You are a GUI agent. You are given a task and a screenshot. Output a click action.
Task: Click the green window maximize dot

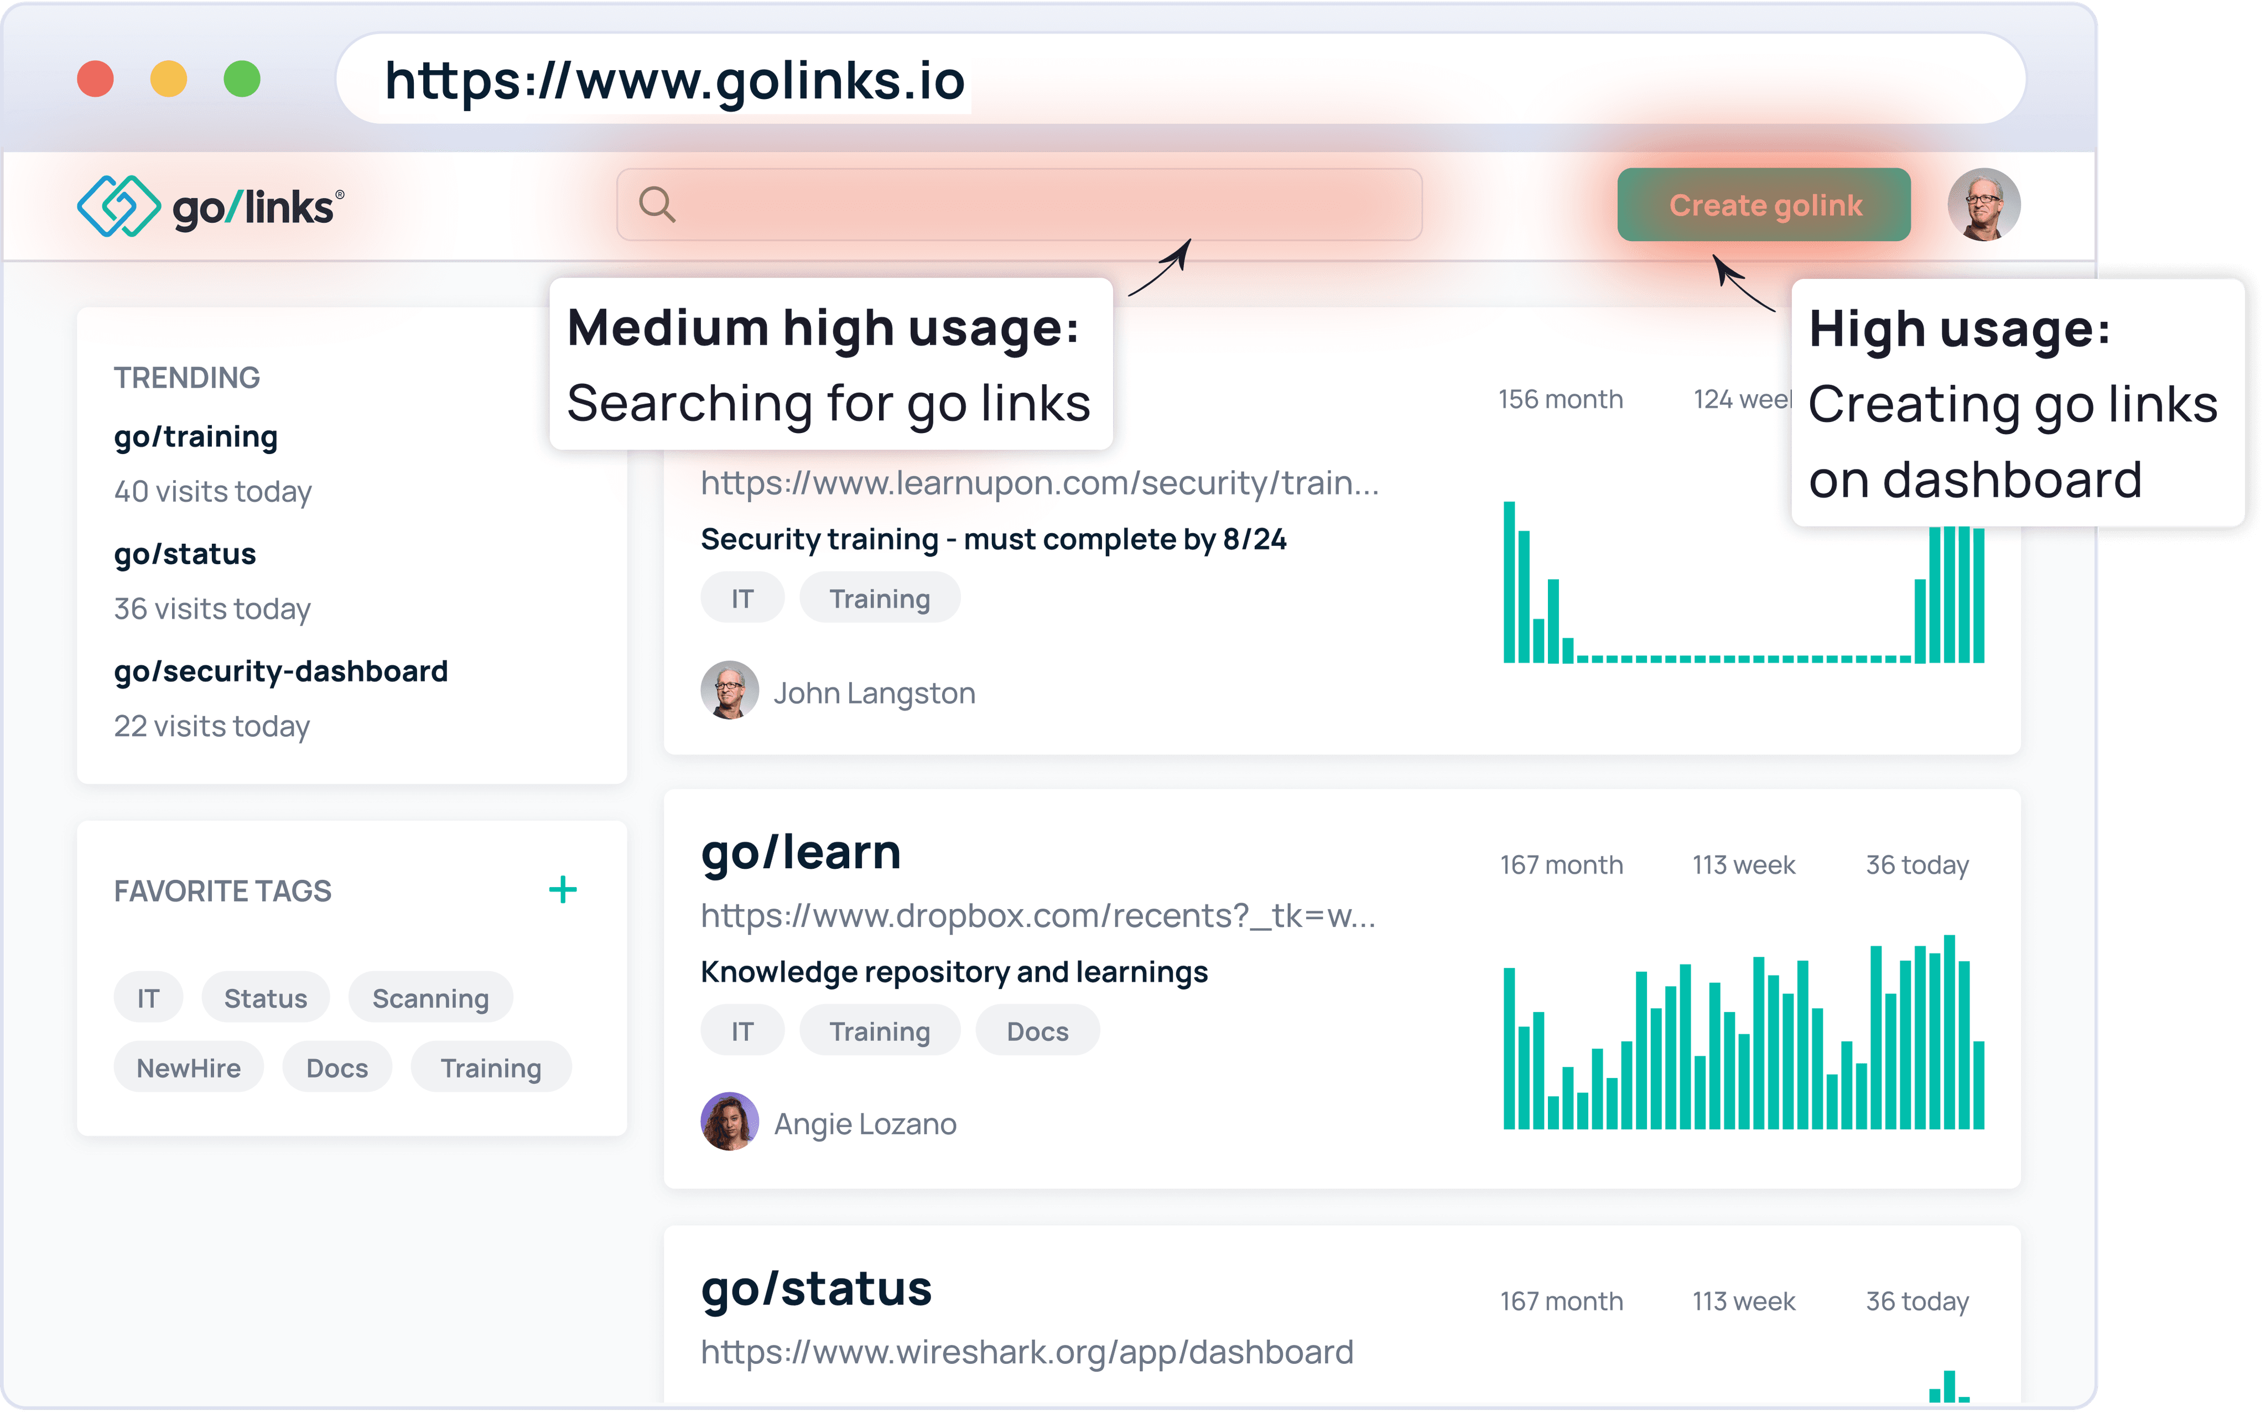[x=242, y=79]
